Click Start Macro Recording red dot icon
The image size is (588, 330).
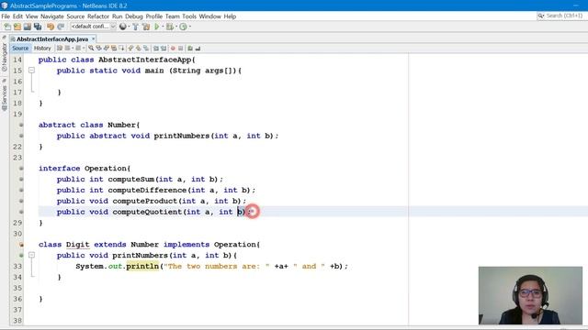click(173, 49)
